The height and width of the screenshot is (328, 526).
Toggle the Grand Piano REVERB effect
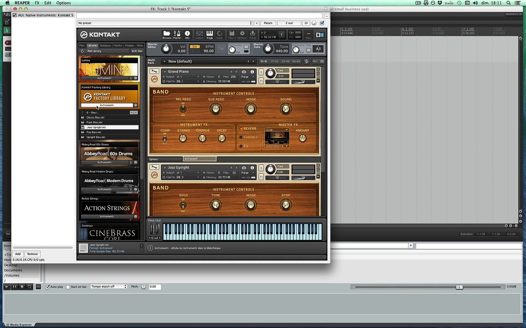(x=241, y=128)
